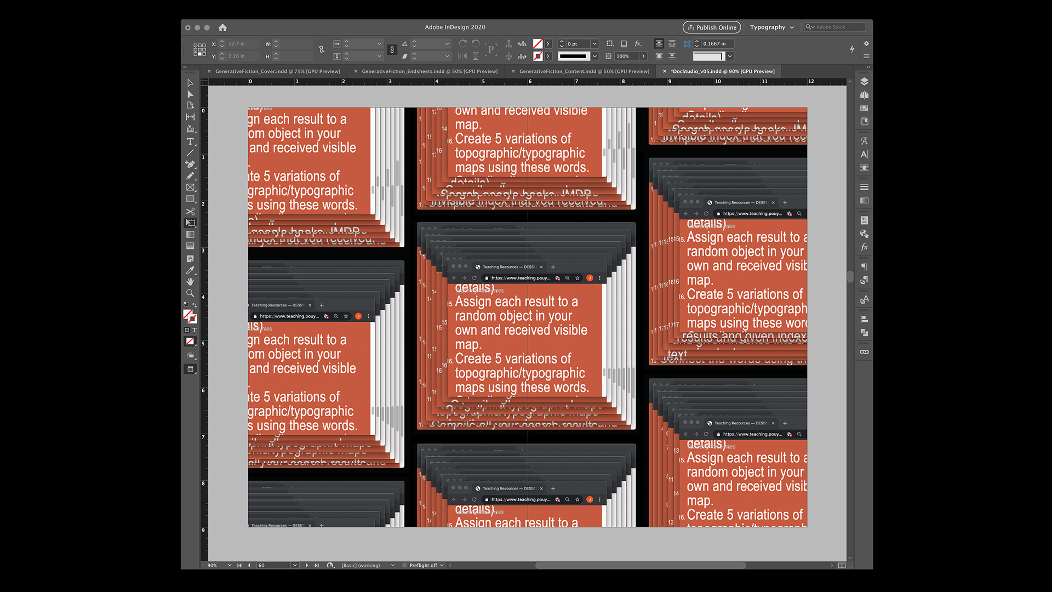Switch to GenerativeFiction_Content.indd tab
Image resolution: width=1052 pixels, height=592 pixels.
[x=584, y=71]
